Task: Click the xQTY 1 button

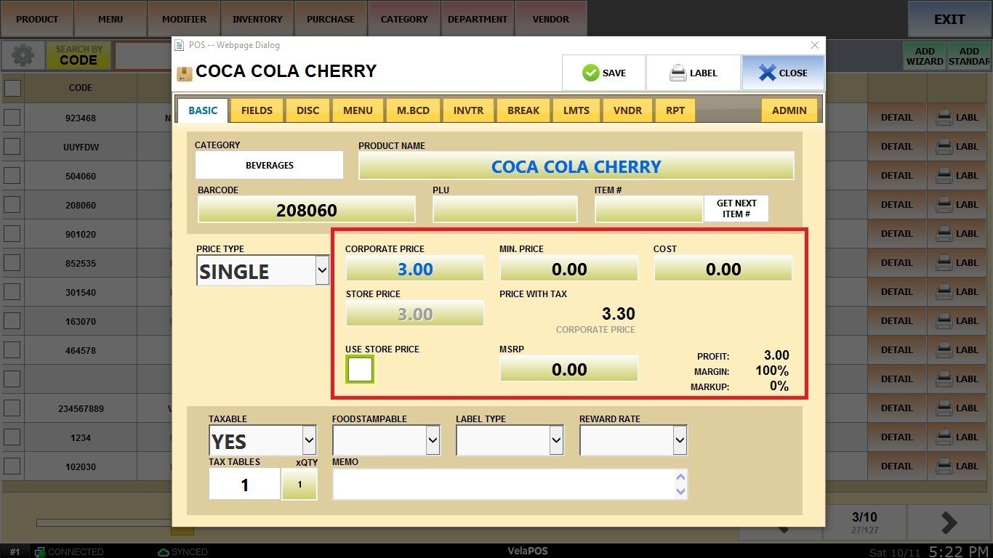Action: 299,484
